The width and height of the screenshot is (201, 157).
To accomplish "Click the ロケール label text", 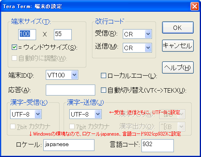I will [28, 145].
